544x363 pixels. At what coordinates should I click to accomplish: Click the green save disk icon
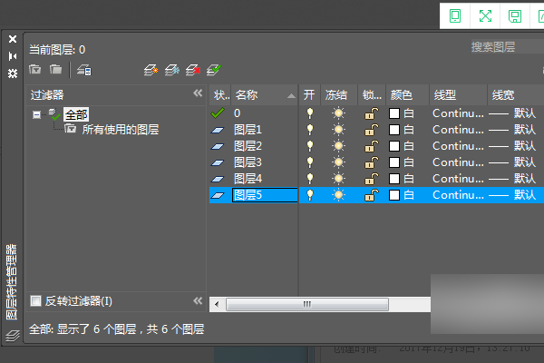tap(515, 16)
